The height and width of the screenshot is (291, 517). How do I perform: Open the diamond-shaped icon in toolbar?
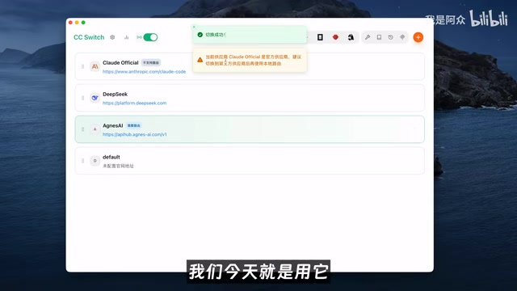point(402,37)
